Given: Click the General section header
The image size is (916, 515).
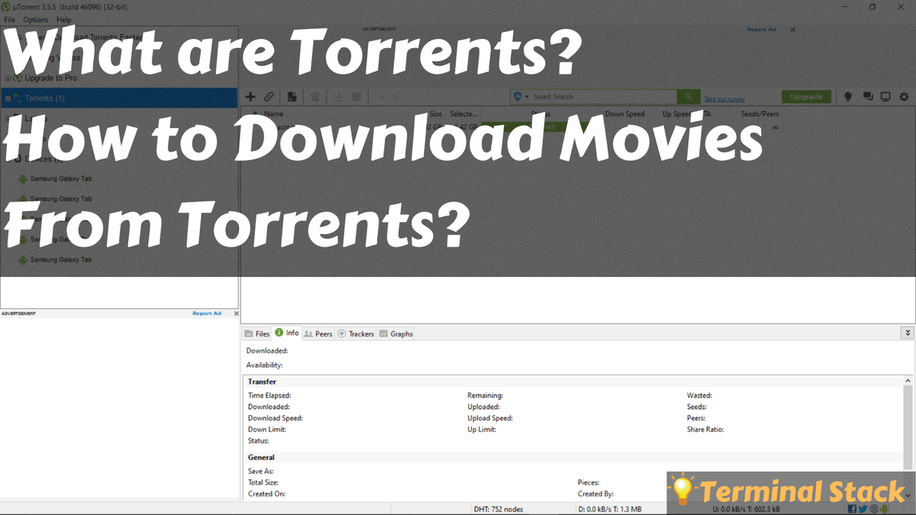Looking at the screenshot, I should 261,457.
